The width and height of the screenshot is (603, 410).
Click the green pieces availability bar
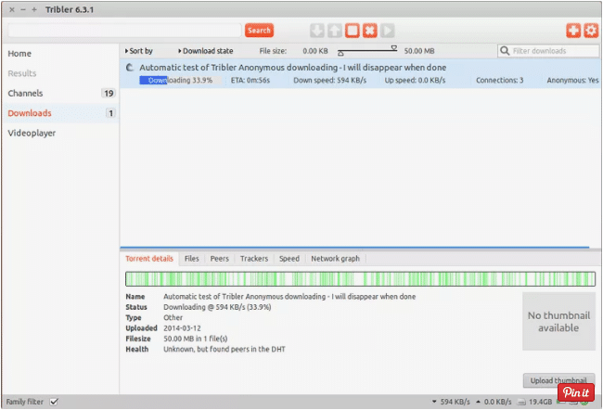coord(360,279)
